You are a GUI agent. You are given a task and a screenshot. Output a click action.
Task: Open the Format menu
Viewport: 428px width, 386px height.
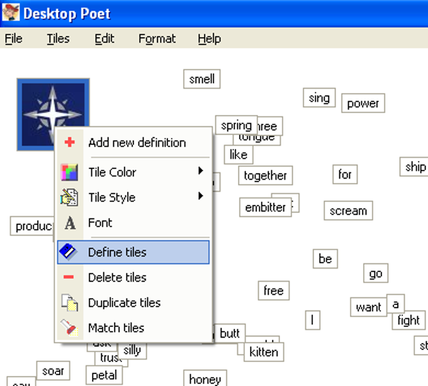pyautogui.click(x=157, y=39)
